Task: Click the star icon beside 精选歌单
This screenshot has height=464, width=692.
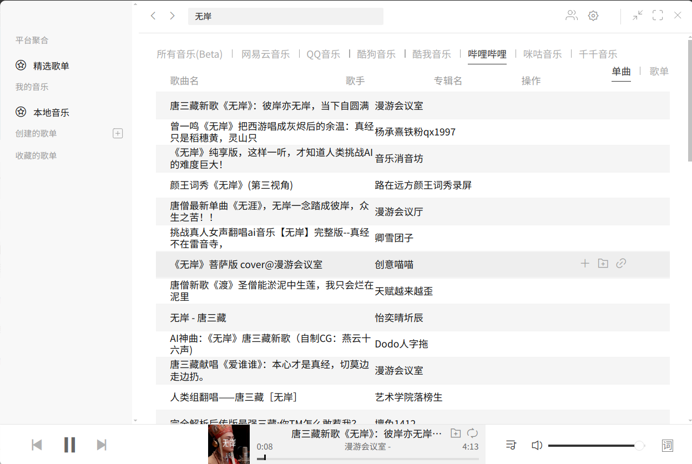Action: [21, 65]
